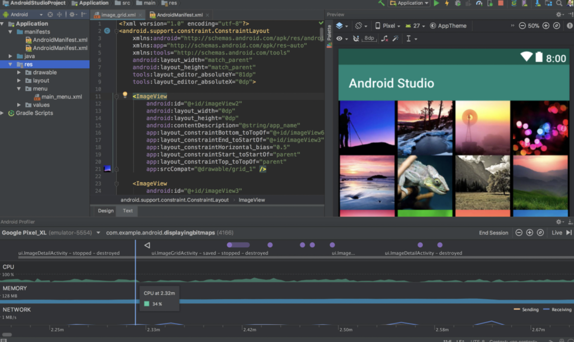This screenshot has height=342, width=574.
Task: Infer constraints with the magic wand icon
Action: [x=396, y=38]
